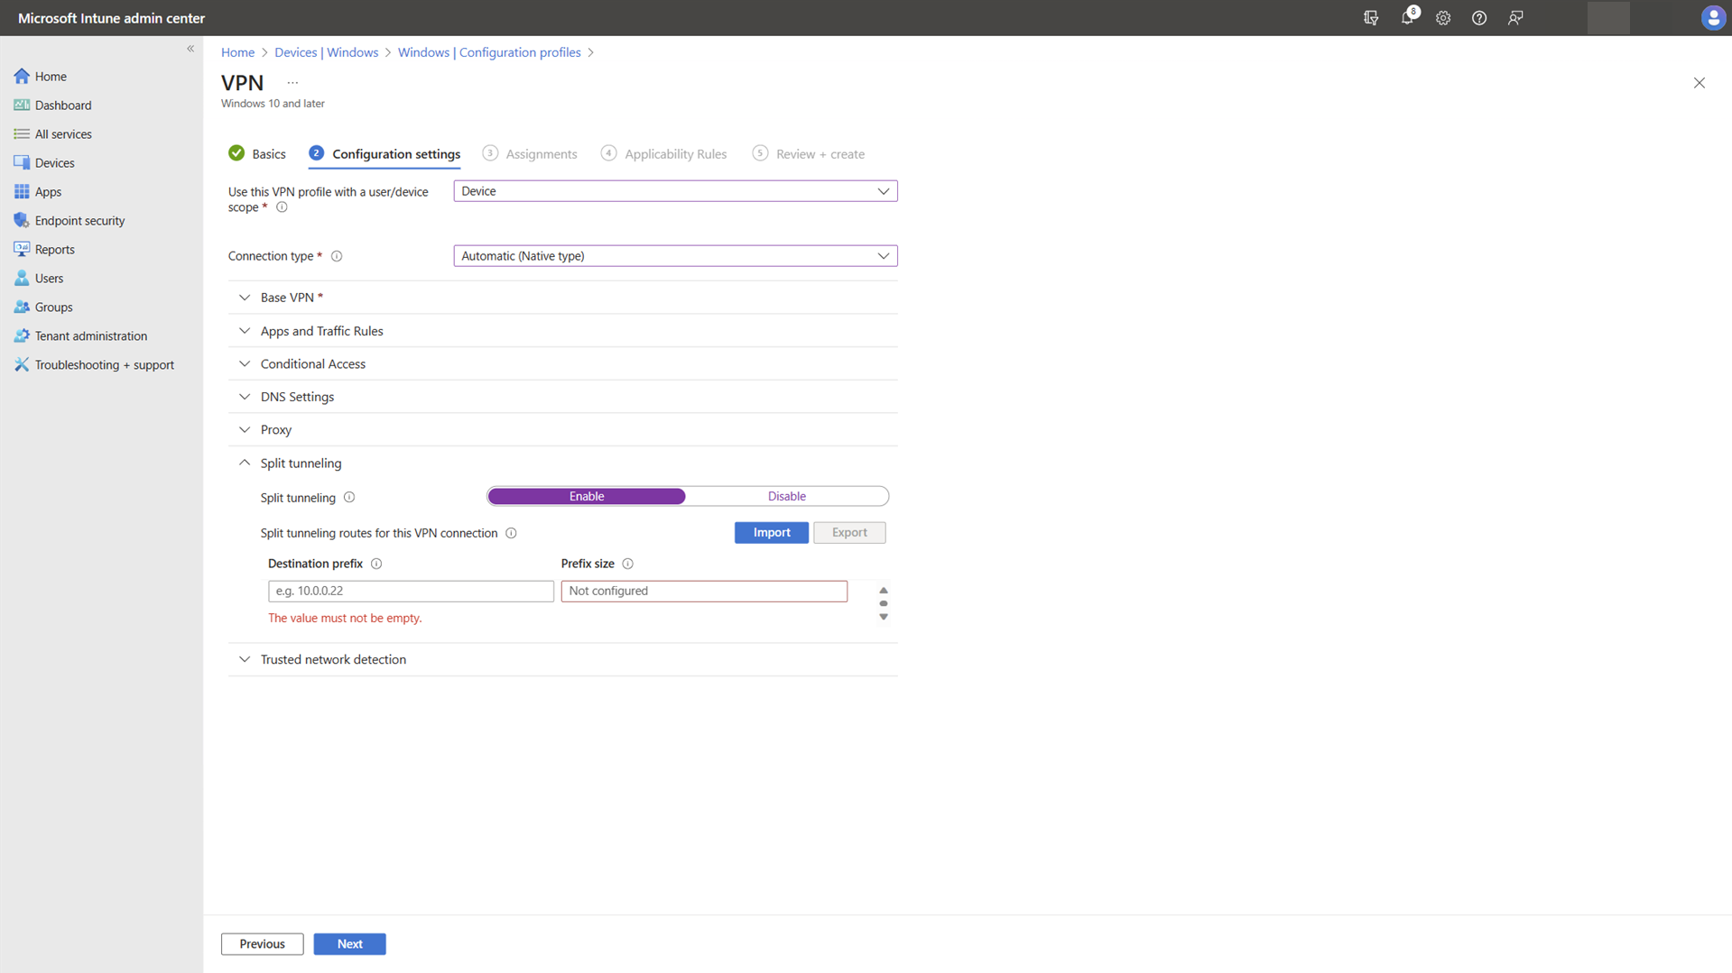Open the user/device scope dropdown
Viewport: 1732px width, 973px height.
(674, 191)
